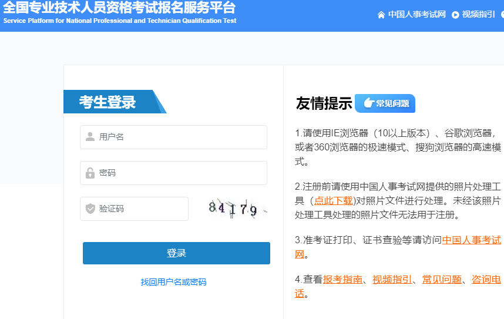This screenshot has height=319, width=504.
Task: Open the 咨询电话 link in tip 4
Action: 486,280
